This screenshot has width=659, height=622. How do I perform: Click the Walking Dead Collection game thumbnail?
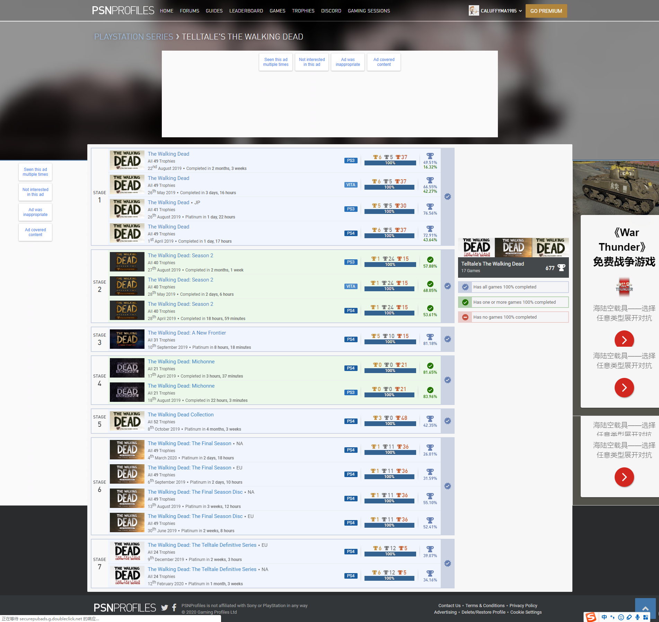point(127,421)
